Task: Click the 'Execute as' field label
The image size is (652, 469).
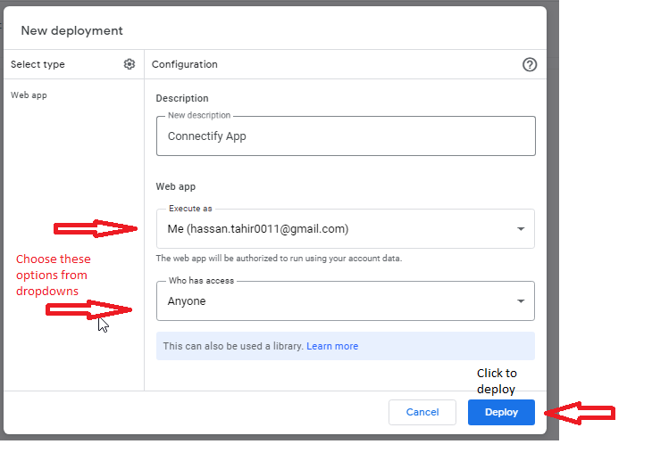Action: tap(190, 209)
